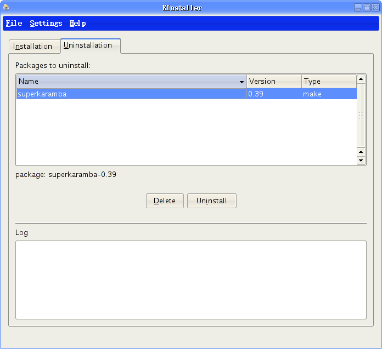Click the 'package: superkaramba-0.39' label
Image resolution: width=382 pixels, height=349 pixels.
(x=66, y=175)
